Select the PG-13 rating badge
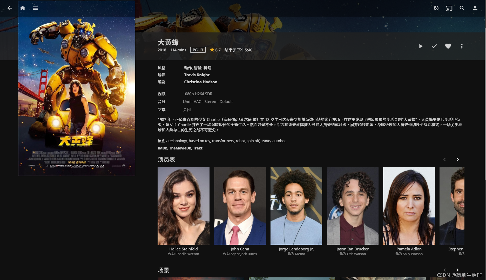 click(x=198, y=50)
